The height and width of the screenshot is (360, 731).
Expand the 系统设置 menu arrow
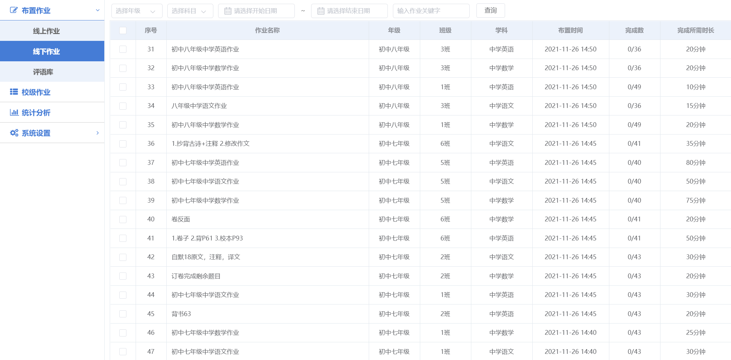tap(98, 133)
